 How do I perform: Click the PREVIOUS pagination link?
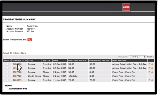click(x=123, y=57)
